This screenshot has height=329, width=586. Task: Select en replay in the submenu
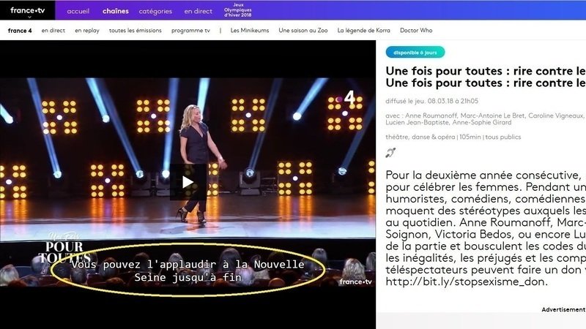point(87,31)
